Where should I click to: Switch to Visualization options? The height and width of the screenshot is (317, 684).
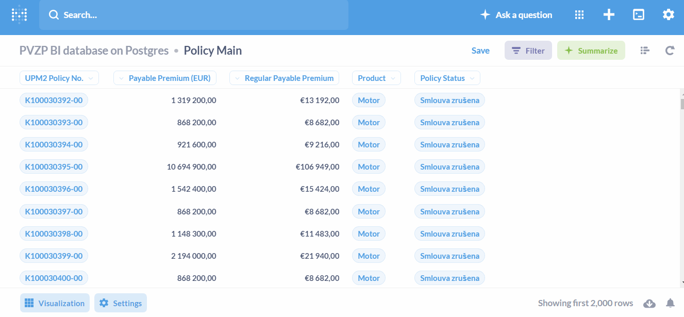pos(54,303)
